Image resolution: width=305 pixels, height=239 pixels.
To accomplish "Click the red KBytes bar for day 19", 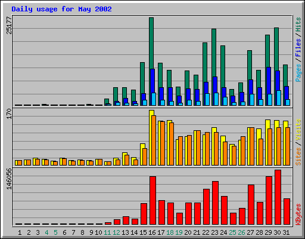I will click(179, 219).
